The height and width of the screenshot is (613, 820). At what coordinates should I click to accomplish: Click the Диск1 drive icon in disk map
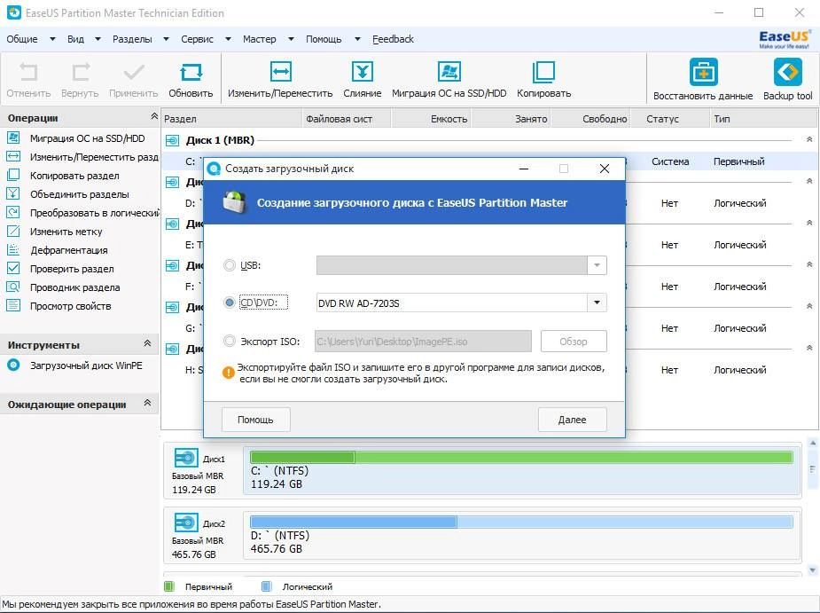click(x=185, y=458)
